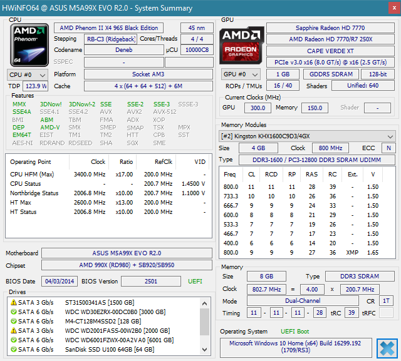Click the AMD Radeon Graphics logo
The height and width of the screenshot is (361, 401).
[x=242, y=46]
